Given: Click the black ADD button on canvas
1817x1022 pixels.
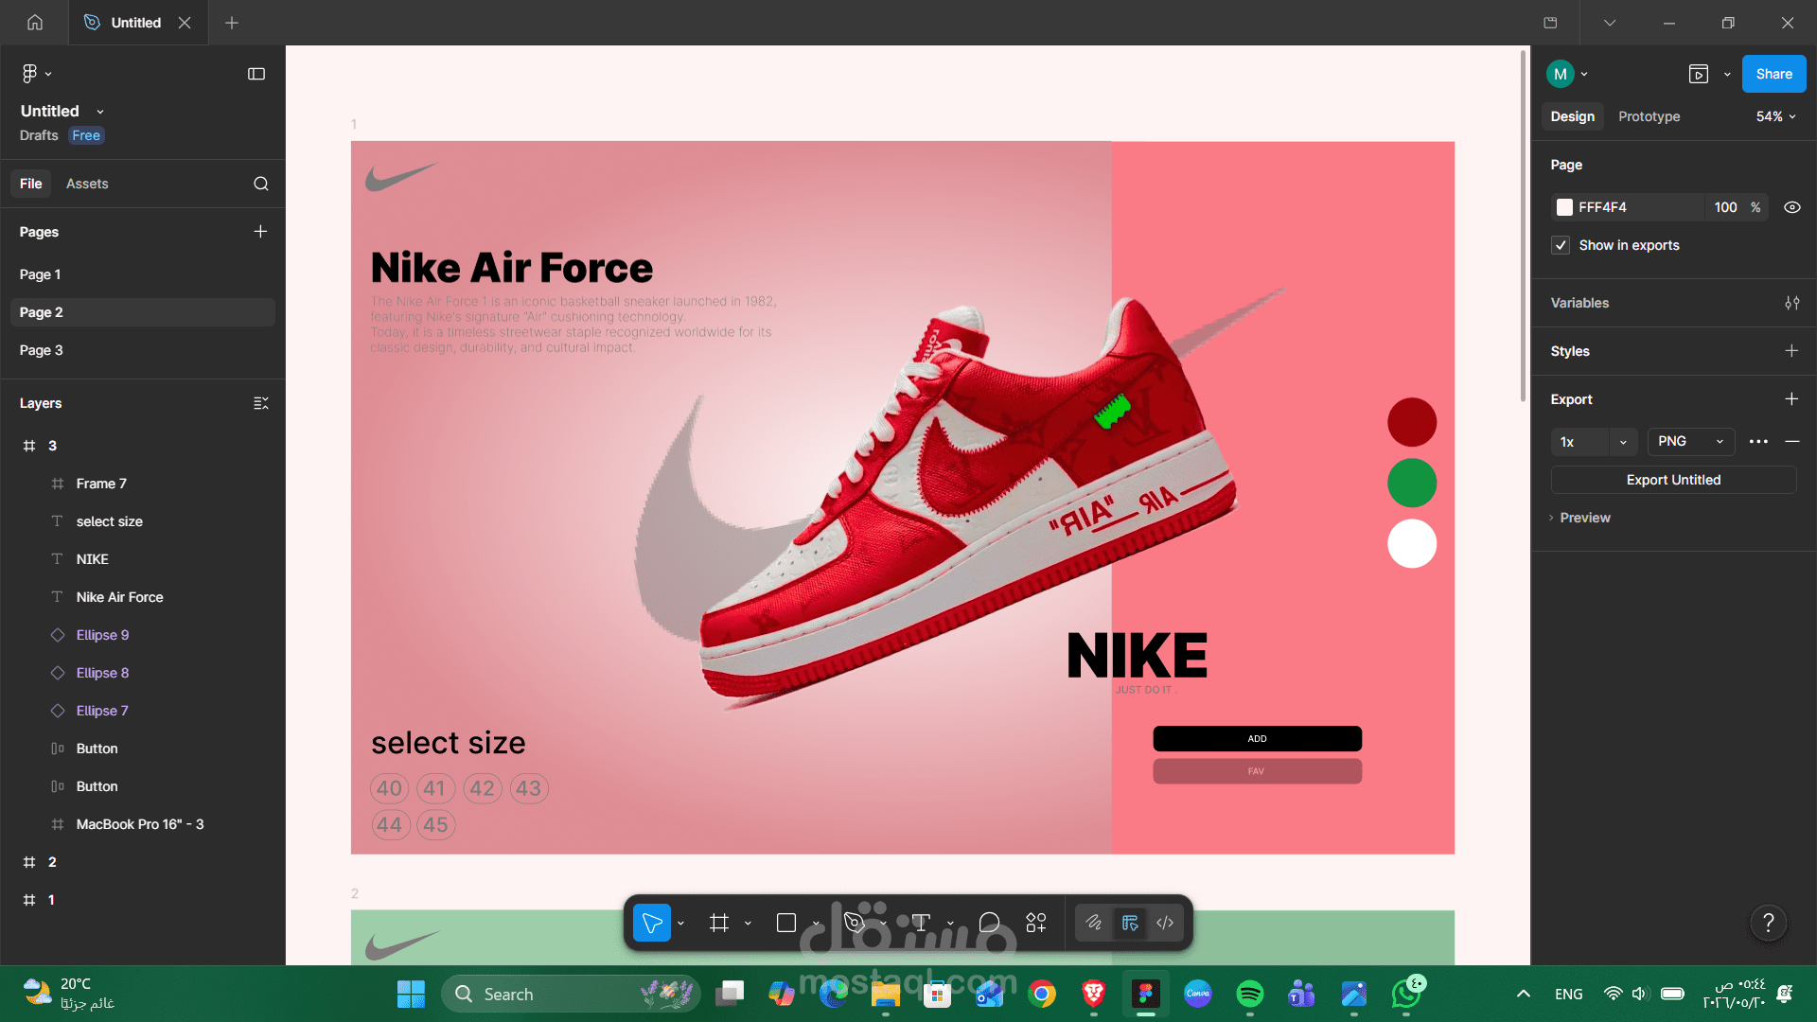Looking at the screenshot, I should 1257,738.
